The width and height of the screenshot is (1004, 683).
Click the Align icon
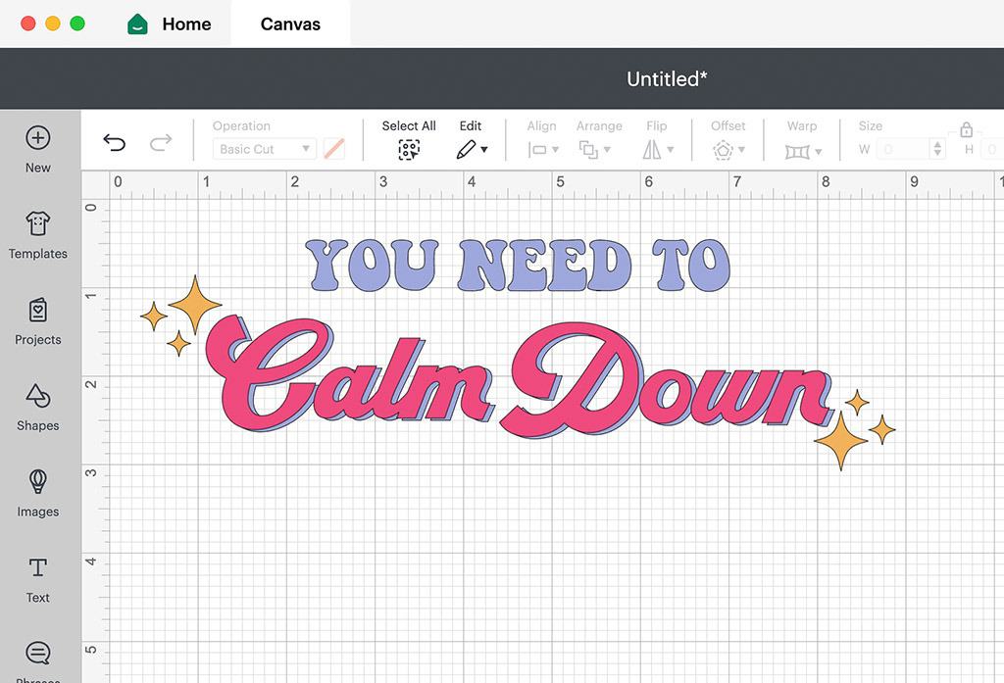pyautogui.click(x=537, y=150)
